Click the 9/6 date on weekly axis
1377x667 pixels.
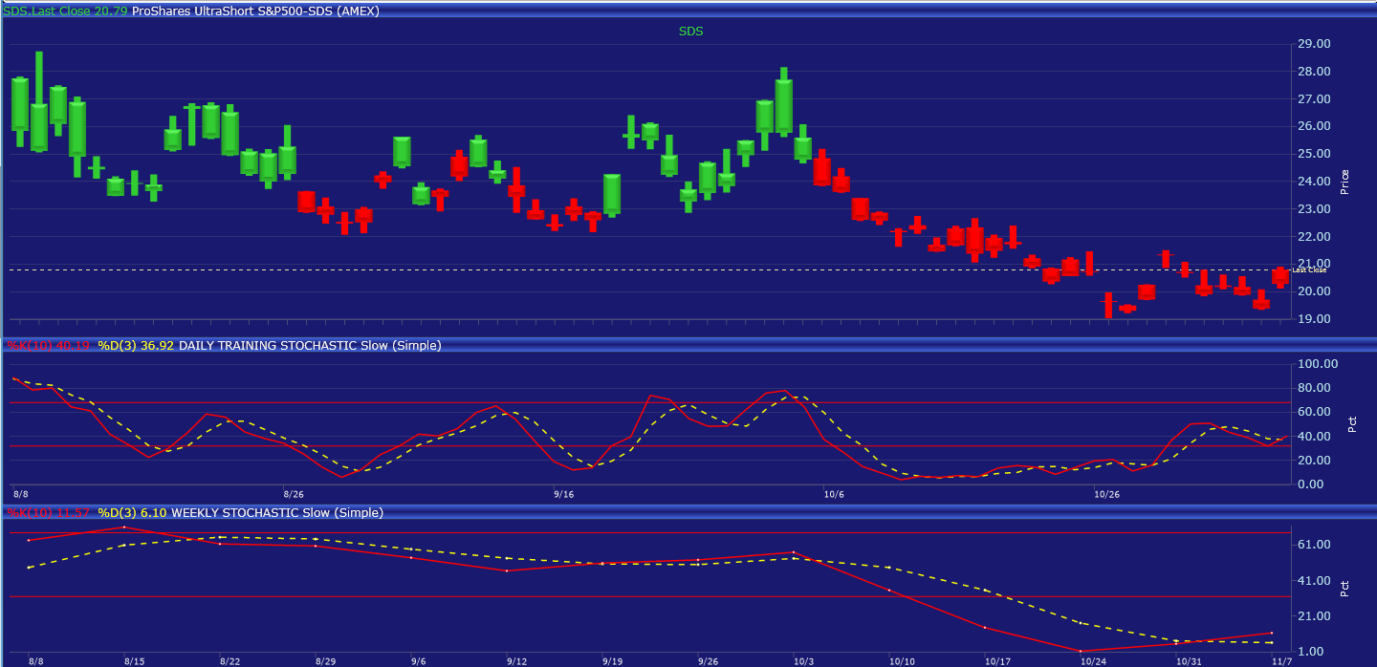coord(419,661)
